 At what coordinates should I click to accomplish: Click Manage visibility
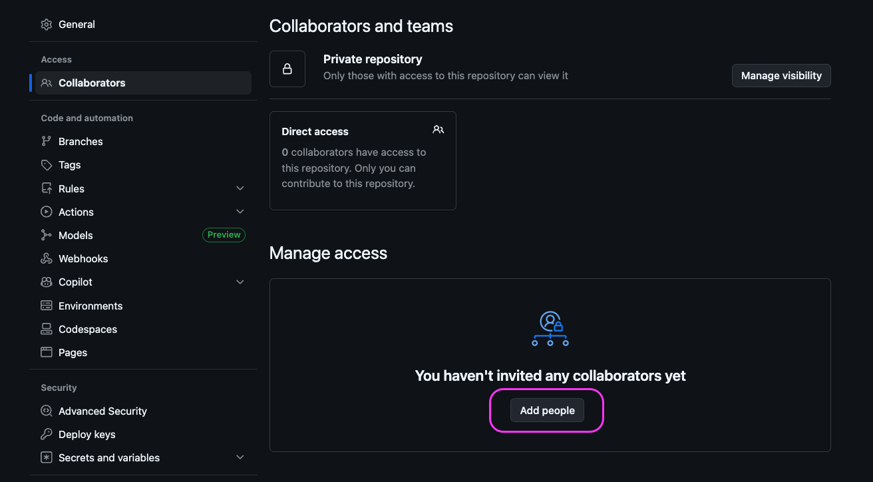pos(781,75)
